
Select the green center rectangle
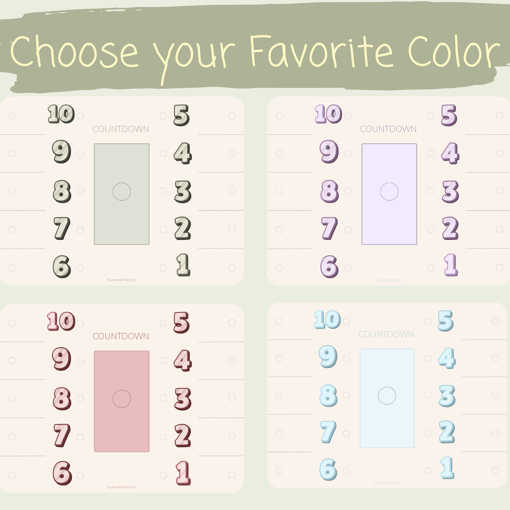point(122,194)
